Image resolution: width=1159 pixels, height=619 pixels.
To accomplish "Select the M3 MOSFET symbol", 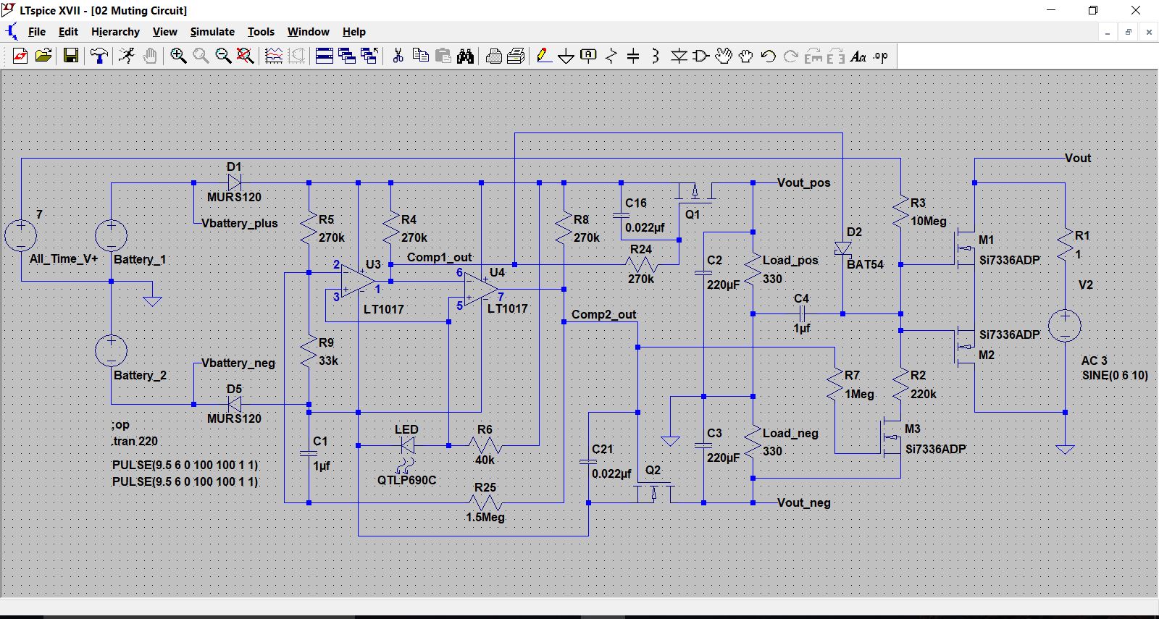I will coord(890,437).
